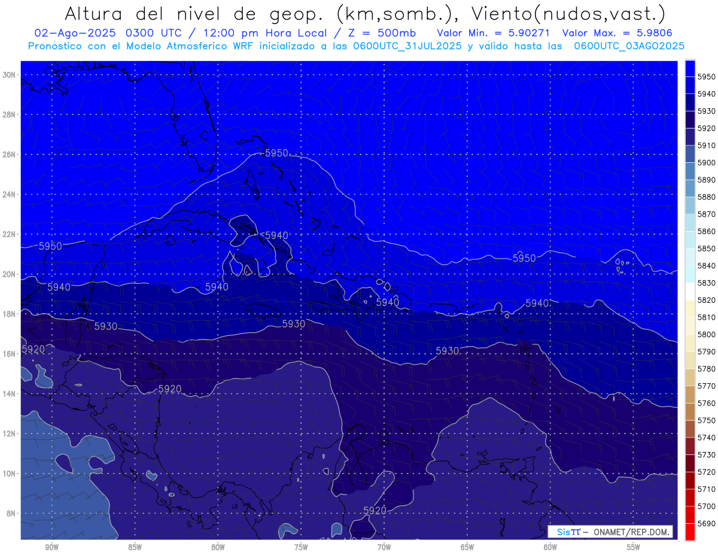This screenshot has width=718, height=555.
Task: Click the colorbar swatch between 5910 and 5900
Action: tap(690, 154)
